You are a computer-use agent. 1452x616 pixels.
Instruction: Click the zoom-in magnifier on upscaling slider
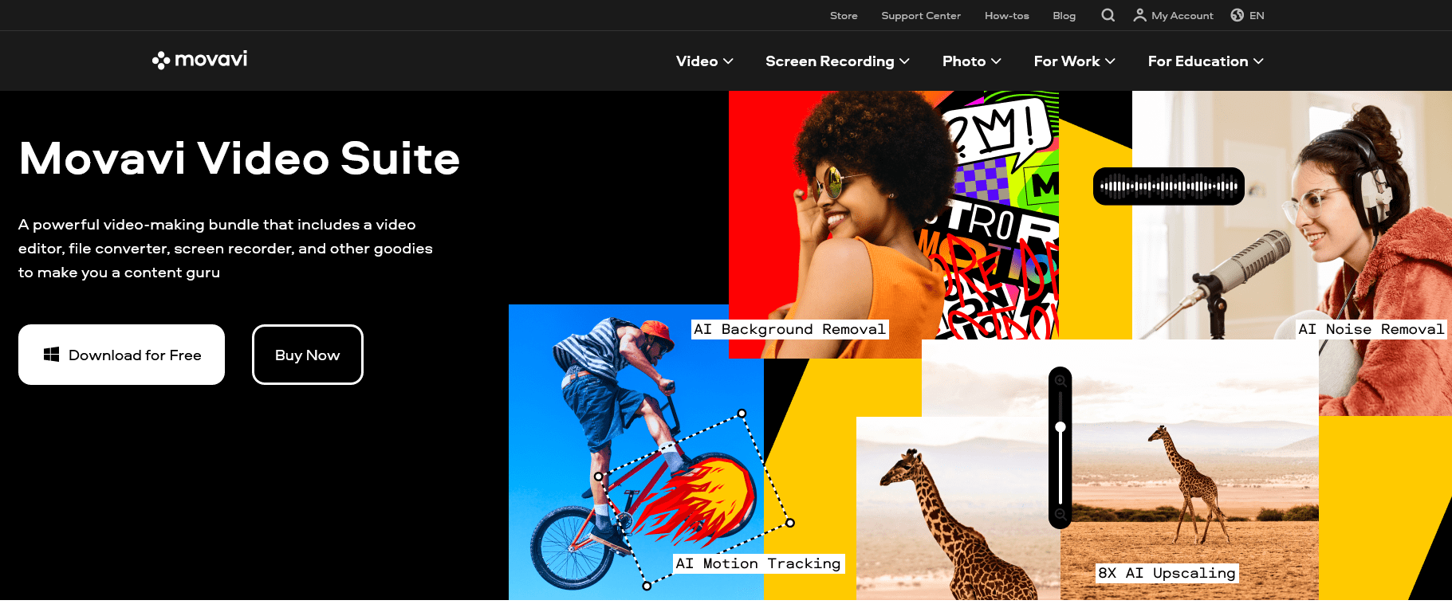[x=1060, y=381]
